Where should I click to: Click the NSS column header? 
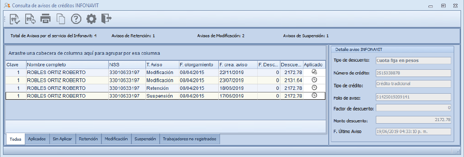(127, 65)
